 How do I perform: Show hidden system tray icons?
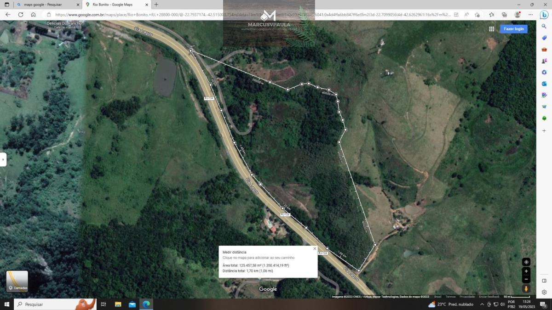click(x=482, y=304)
